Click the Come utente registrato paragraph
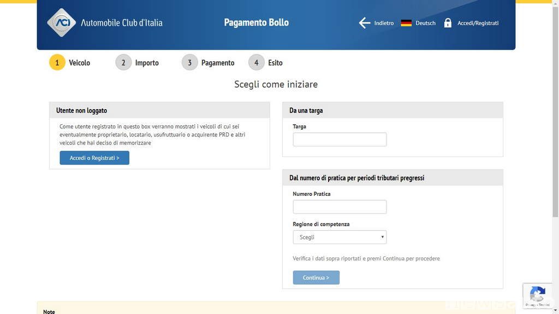559x314 pixels. coord(152,135)
